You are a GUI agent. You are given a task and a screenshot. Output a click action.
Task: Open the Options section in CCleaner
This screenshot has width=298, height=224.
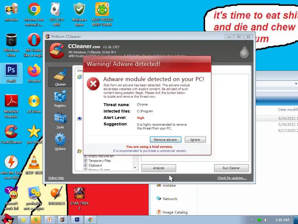[x=60, y=142]
